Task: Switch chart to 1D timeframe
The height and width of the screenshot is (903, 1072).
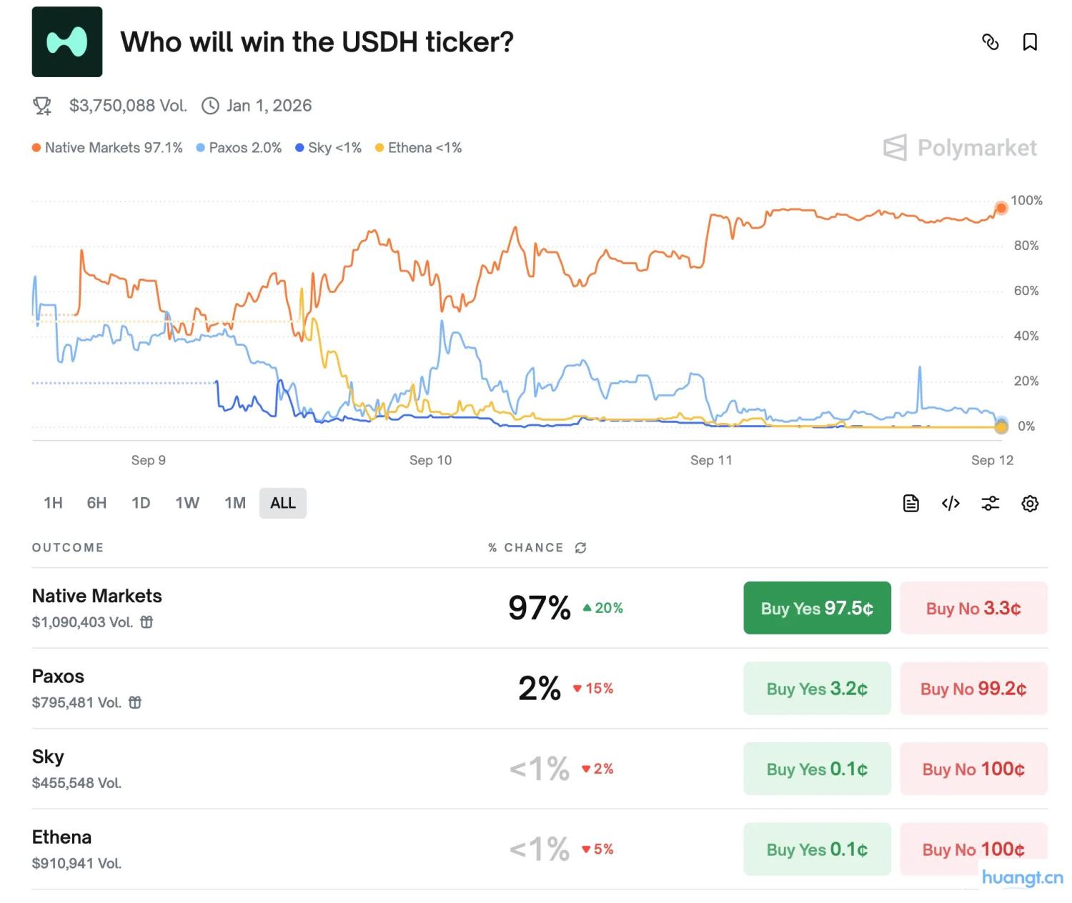Action: [x=140, y=502]
